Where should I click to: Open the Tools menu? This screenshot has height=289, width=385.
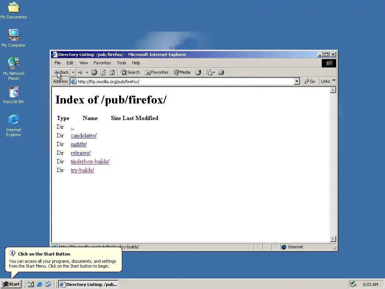(x=121, y=63)
